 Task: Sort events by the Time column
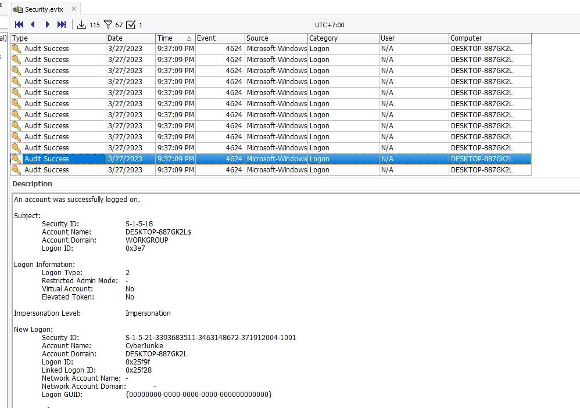(x=174, y=38)
